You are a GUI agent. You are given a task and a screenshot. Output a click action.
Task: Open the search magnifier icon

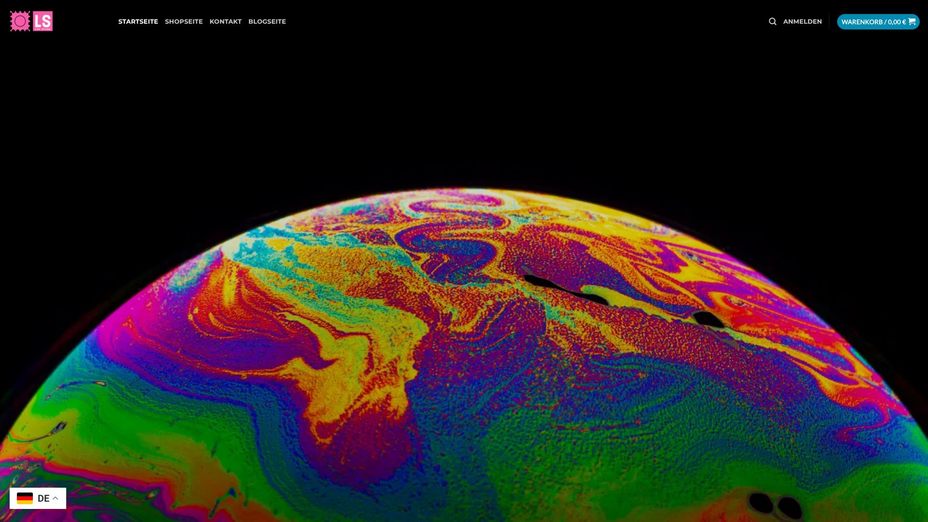point(772,22)
